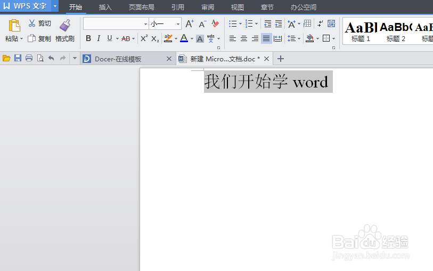Align text left
The width and height of the screenshot is (433, 271).
click(233, 38)
